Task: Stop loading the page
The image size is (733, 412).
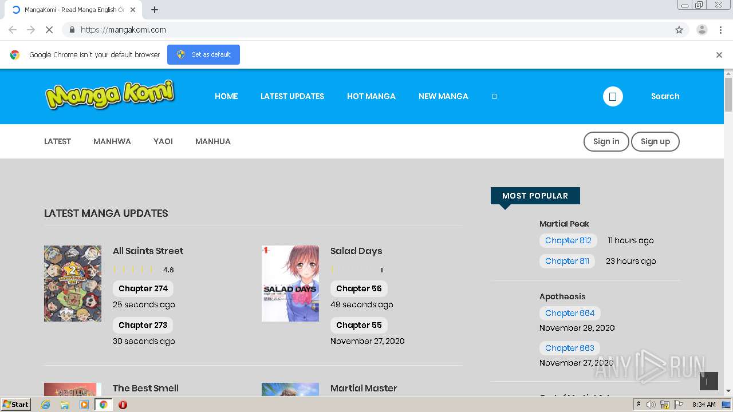Action: (x=49, y=30)
